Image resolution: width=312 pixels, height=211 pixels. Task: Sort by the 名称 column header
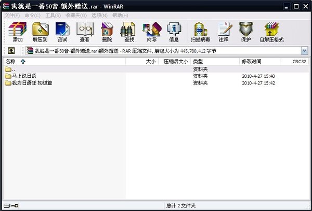point(64,62)
